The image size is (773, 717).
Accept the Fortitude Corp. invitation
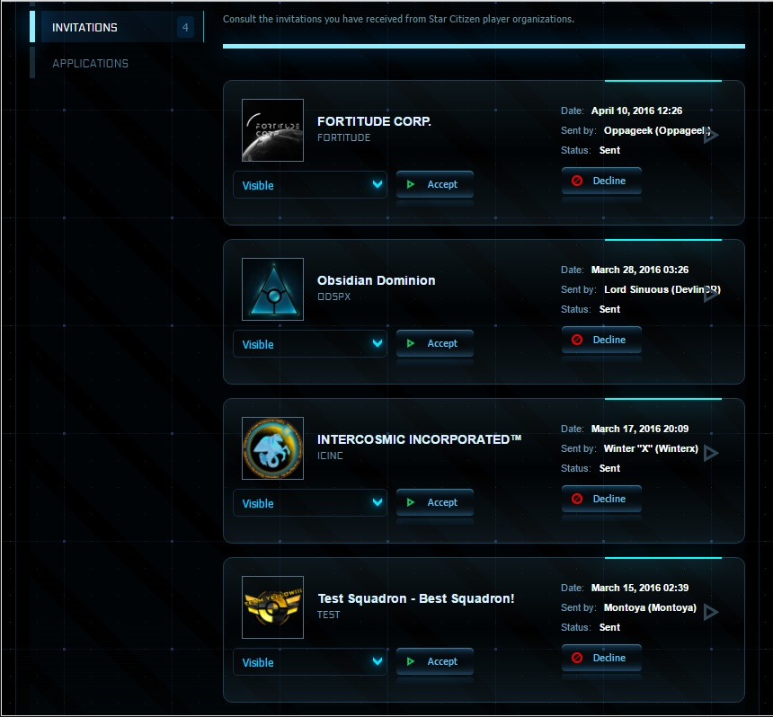click(x=435, y=184)
